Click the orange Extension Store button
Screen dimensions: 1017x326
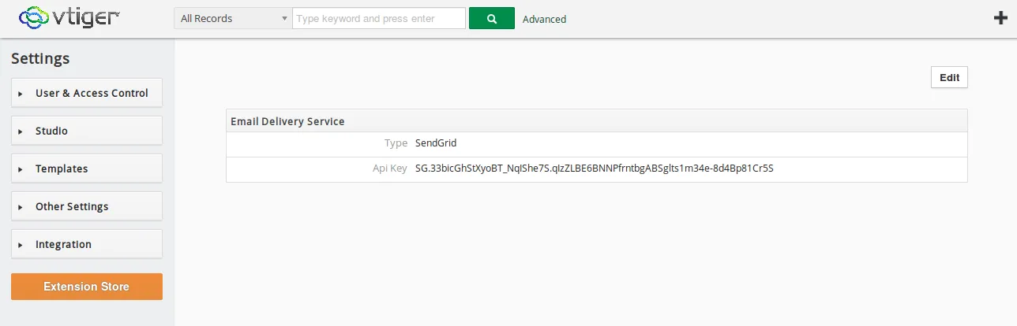pyautogui.click(x=87, y=287)
